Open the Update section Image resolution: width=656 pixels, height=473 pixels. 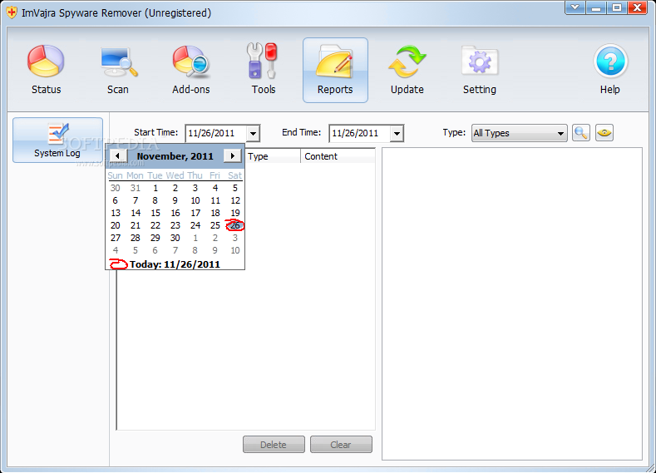click(x=407, y=70)
